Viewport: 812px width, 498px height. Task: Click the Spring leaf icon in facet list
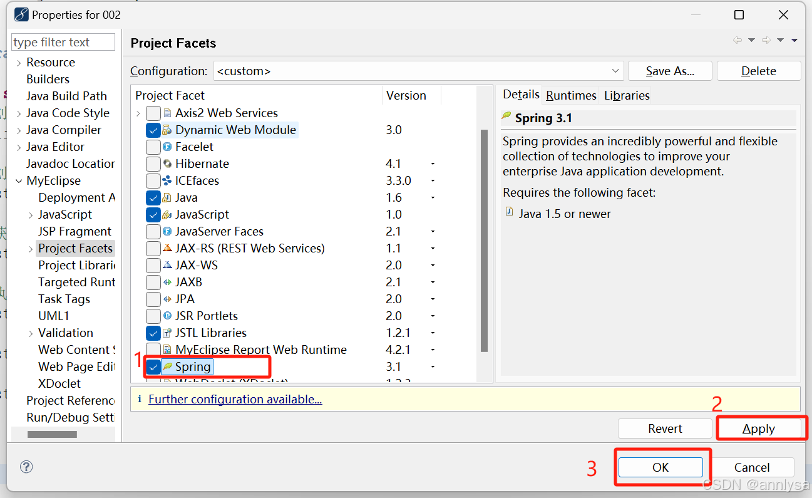point(167,367)
